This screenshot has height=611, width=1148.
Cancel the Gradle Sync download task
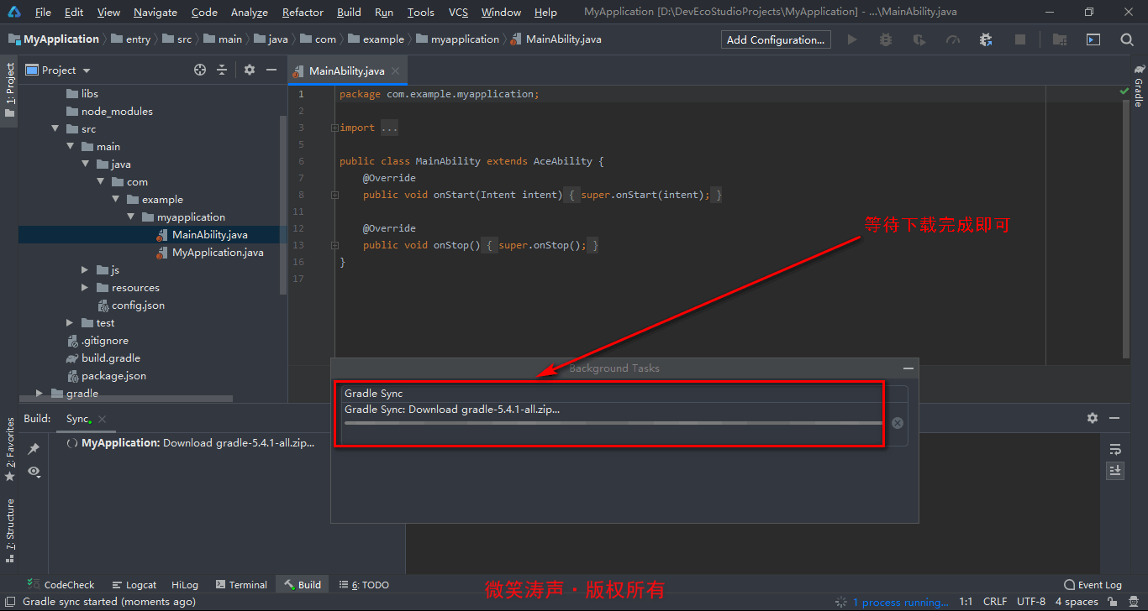(898, 423)
